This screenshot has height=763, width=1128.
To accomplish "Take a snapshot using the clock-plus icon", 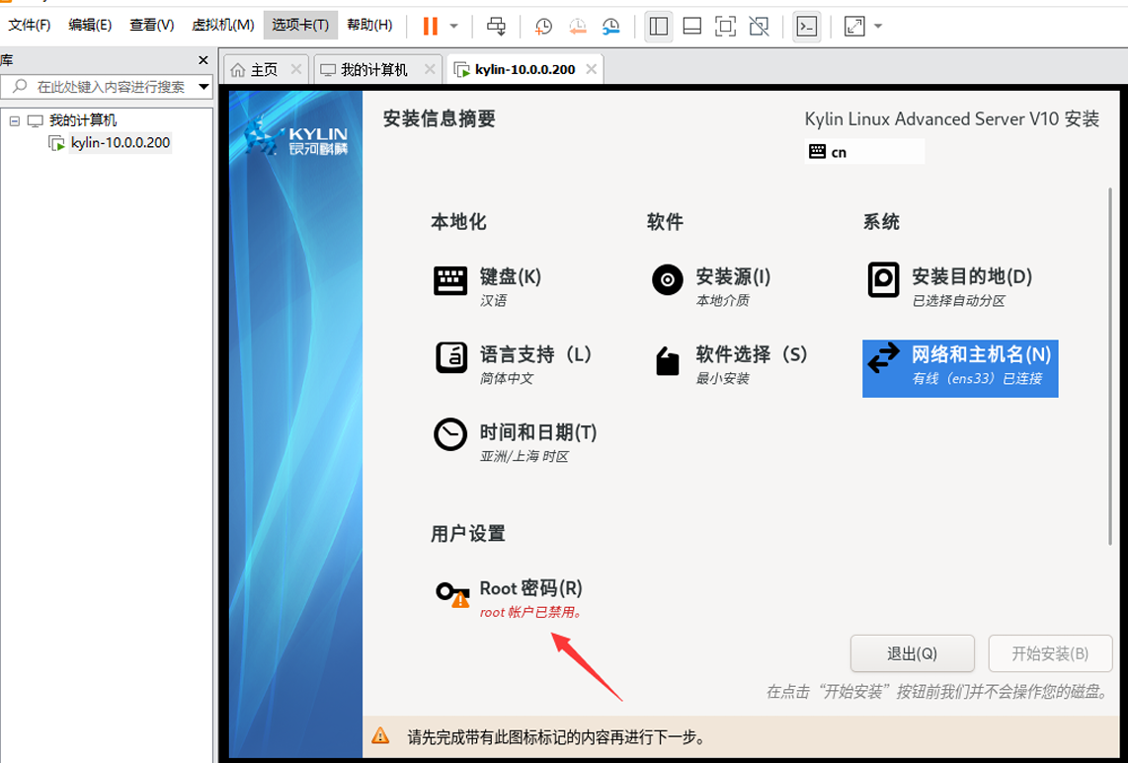I will (543, 27).
